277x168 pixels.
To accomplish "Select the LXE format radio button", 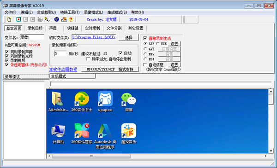I will (145, 44).
